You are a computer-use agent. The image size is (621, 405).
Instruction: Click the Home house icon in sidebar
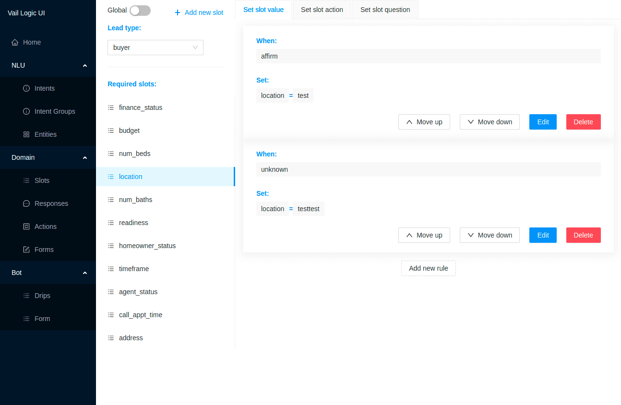click(15, 42)
